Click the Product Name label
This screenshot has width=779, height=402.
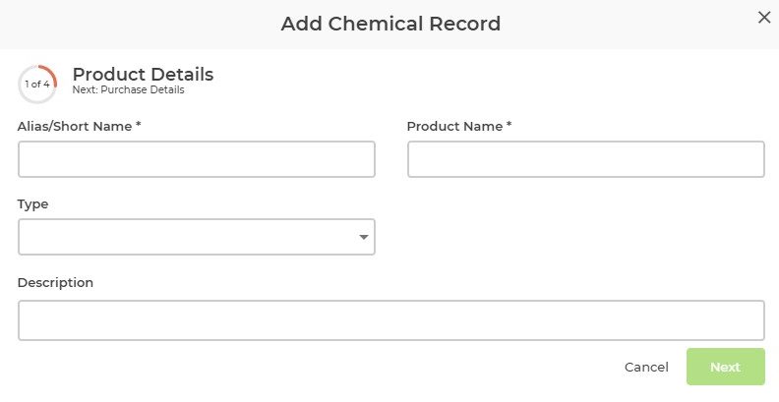tap(453, 126)
